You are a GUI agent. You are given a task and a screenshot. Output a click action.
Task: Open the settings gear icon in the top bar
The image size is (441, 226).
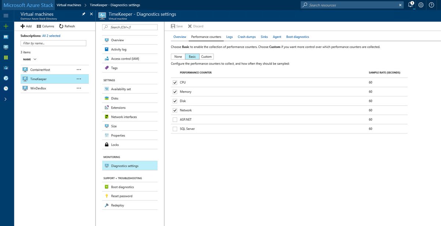click(421, 5)
